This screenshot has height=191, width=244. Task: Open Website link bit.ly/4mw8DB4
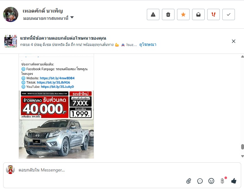click(x=57, y=78)
